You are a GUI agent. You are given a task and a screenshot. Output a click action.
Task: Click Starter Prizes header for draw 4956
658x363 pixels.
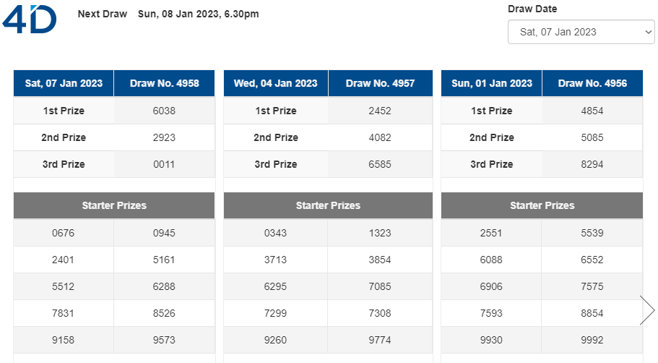click(542, 205)
